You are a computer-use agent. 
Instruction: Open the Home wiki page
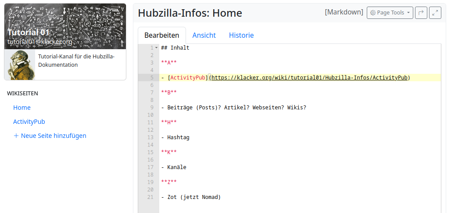[22, 108]
